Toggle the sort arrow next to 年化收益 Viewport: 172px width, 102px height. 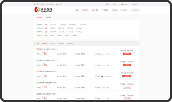[55, 43]
